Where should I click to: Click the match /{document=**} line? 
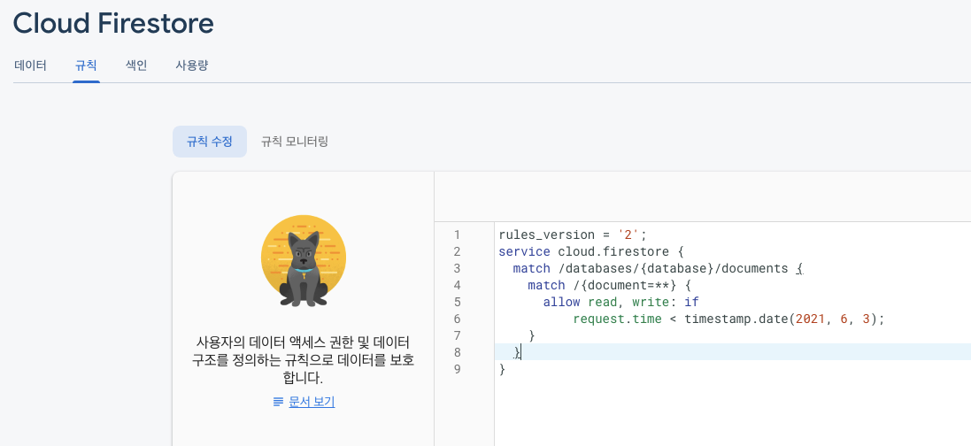pos(609,285)
